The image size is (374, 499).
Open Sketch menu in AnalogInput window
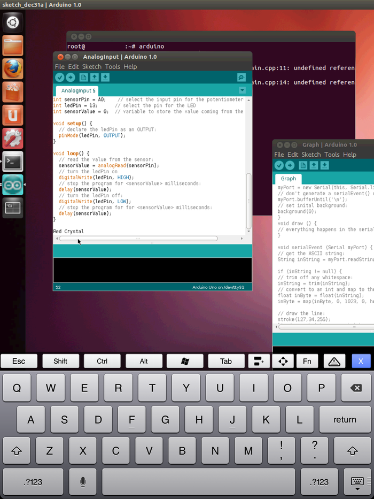92,66
